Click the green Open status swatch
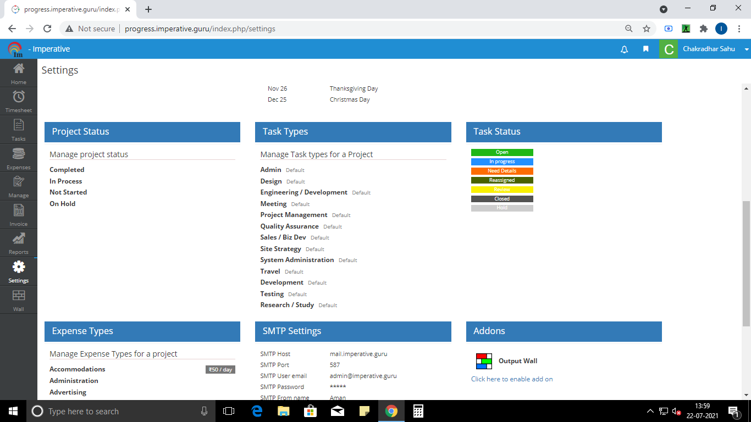 [x=502, y=152]
